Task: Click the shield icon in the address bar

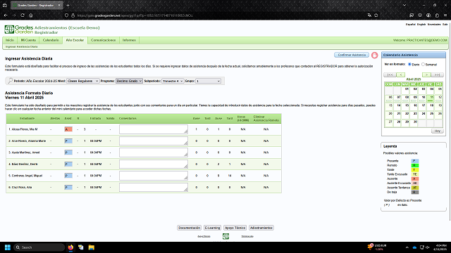Action: click(x=66, y=15)
